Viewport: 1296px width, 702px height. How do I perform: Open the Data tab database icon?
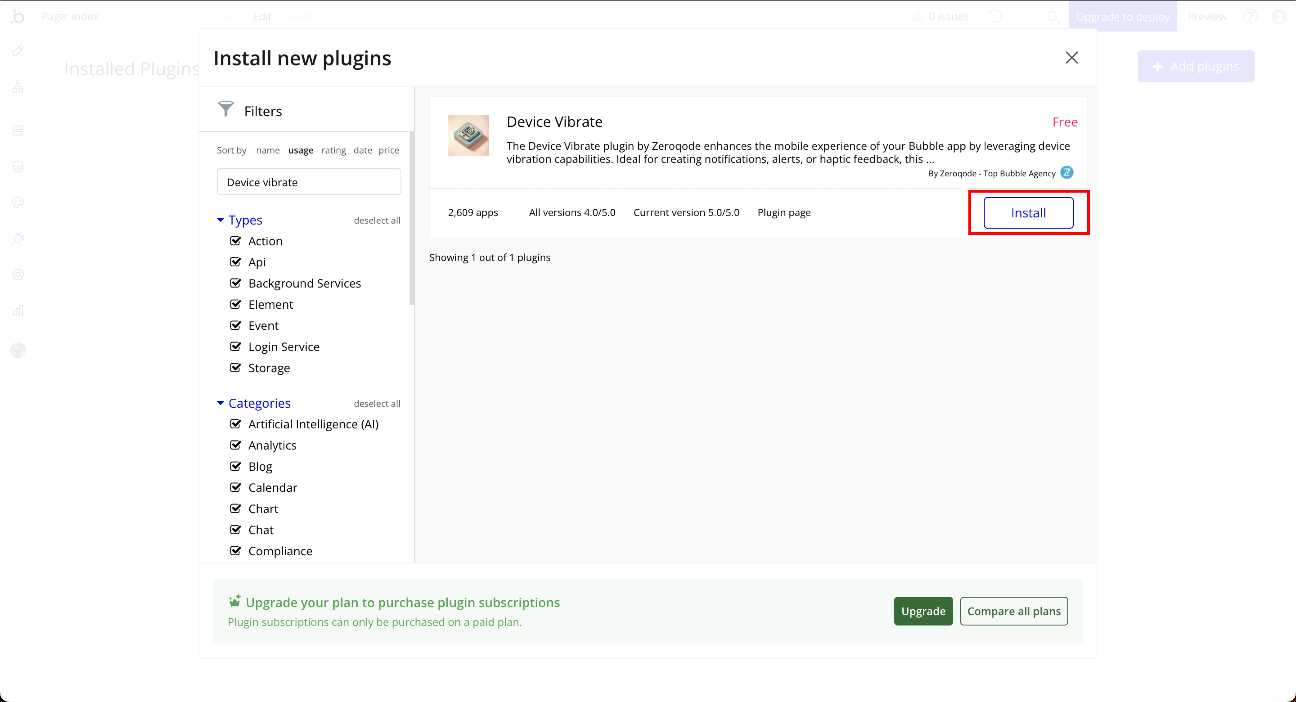(x=18, y=166)
